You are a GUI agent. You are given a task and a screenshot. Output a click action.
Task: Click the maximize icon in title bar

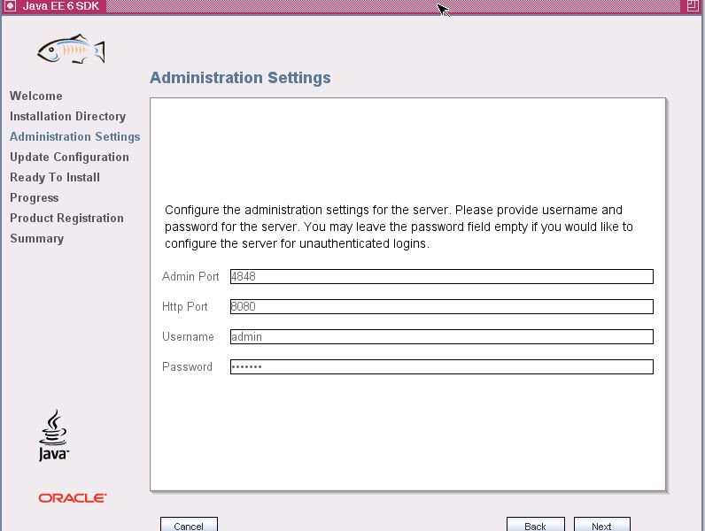(692, 6)
